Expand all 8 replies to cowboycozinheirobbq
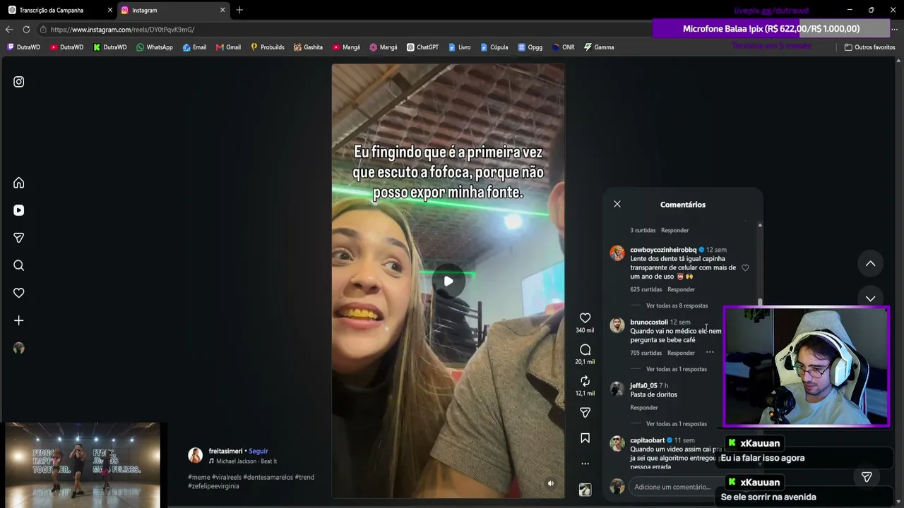The width and height of the screenshot is (904, 508). 677,306
